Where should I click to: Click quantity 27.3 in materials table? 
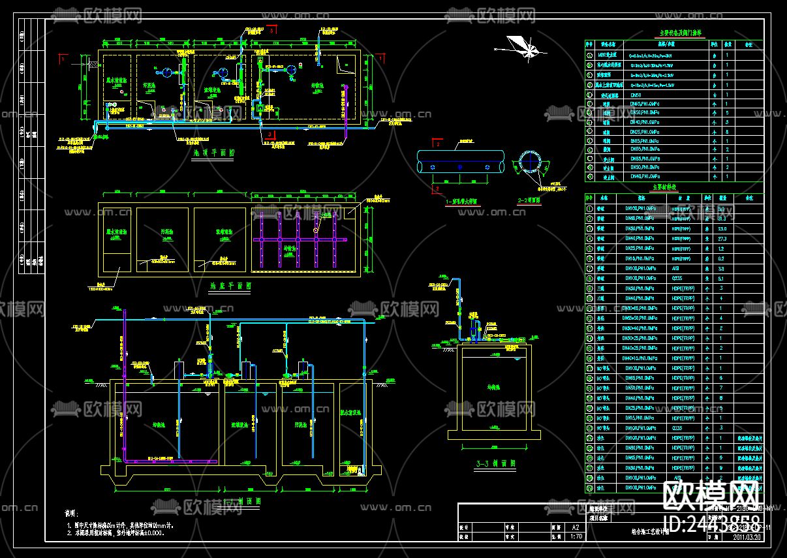pyautogui.click(x=722, y=239)
